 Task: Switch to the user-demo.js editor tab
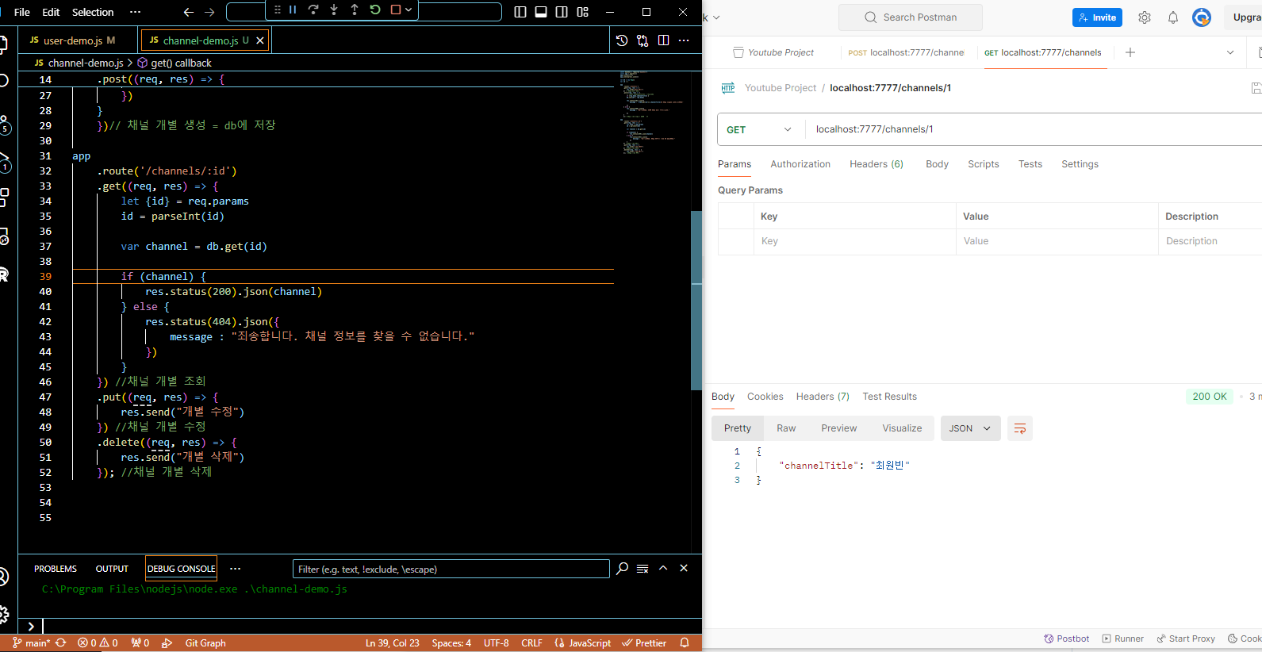(x=73, y=40)
